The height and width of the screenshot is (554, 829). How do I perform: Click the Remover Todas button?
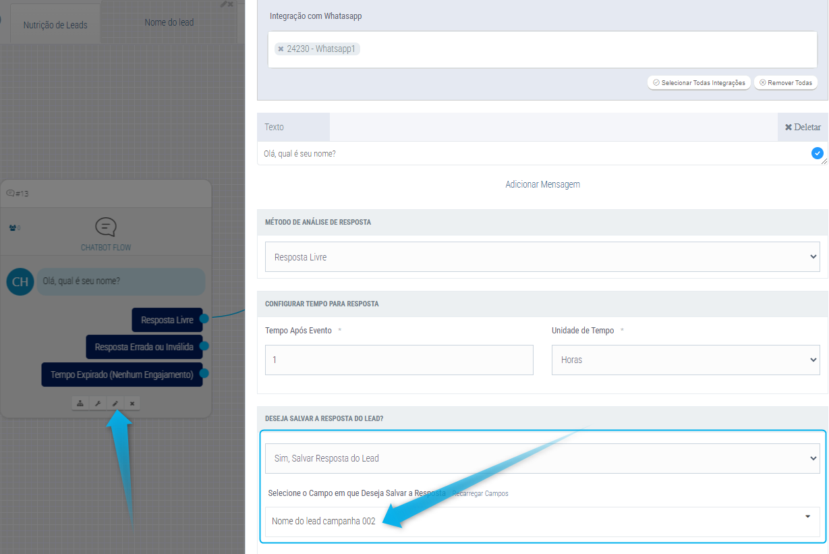pos(786,82)
